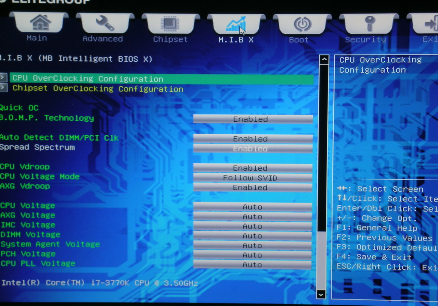Screen dimensions: 438x306
Task: Click the +/-: Change Opt. hint
Action: point(377,218)
